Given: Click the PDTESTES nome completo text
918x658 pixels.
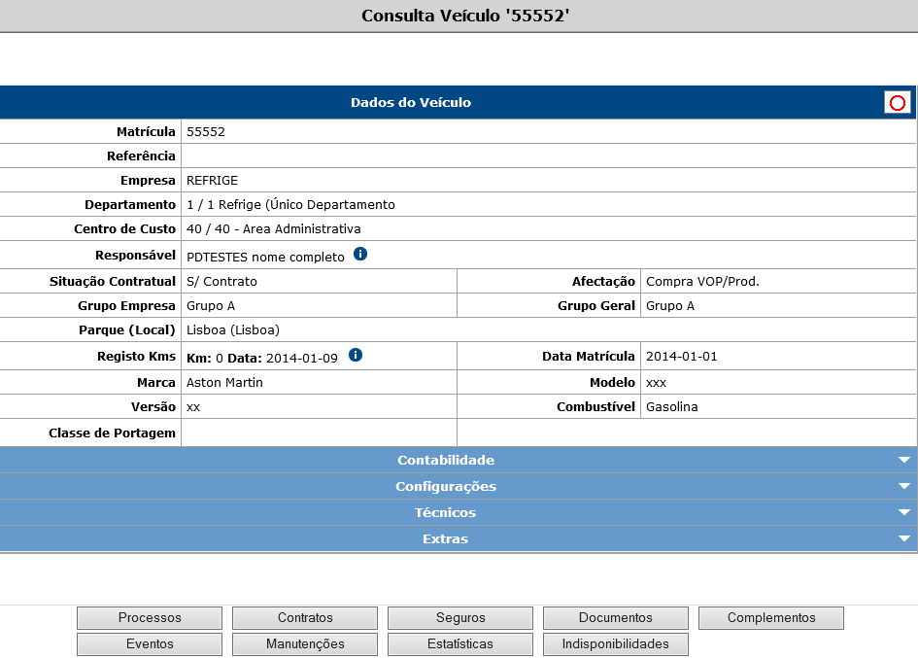Looking at the screenshot, I should coord(265,258).
